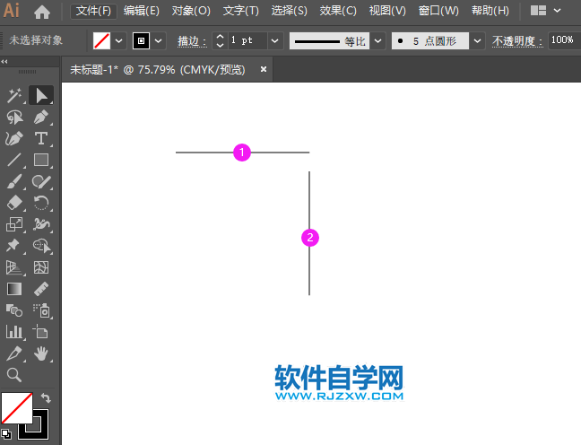Select the Line Segment tool
581x445 pixels.
click(14, 161)
